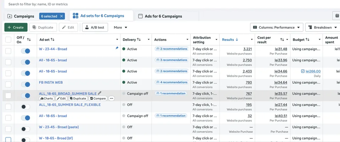Screen dimensions: 340x142
Task: Click Compare under ALL_18-65_BROAD_SUMMER SALE
Action: click(98, 98)
